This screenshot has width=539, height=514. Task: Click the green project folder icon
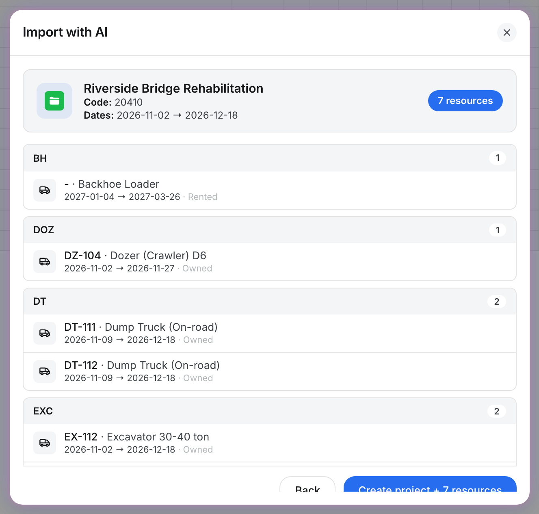pyautogui.click(x=54, y=101)
